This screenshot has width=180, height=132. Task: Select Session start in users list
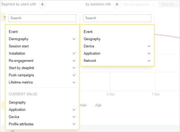point(19,46)
